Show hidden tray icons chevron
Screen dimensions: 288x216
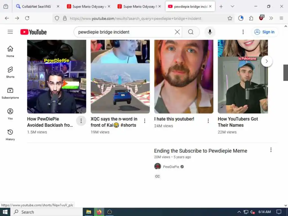239,212
